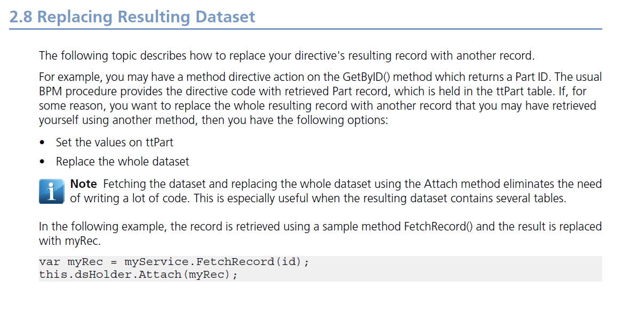Click the code line "this.dsHolder.Attach(myRec);"
The height and width of the screenshot is (314, 623).
pos(138,275)
